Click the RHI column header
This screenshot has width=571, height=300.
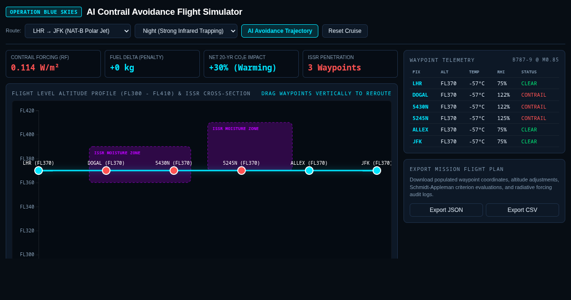(501, 72)
